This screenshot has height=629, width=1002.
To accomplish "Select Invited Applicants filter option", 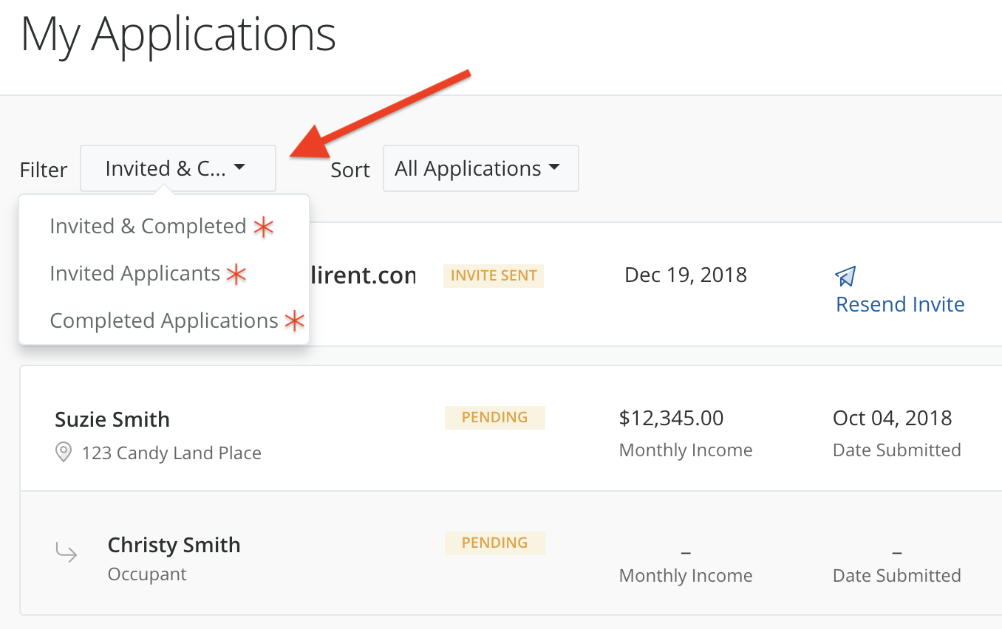I will tap(135, 273).
